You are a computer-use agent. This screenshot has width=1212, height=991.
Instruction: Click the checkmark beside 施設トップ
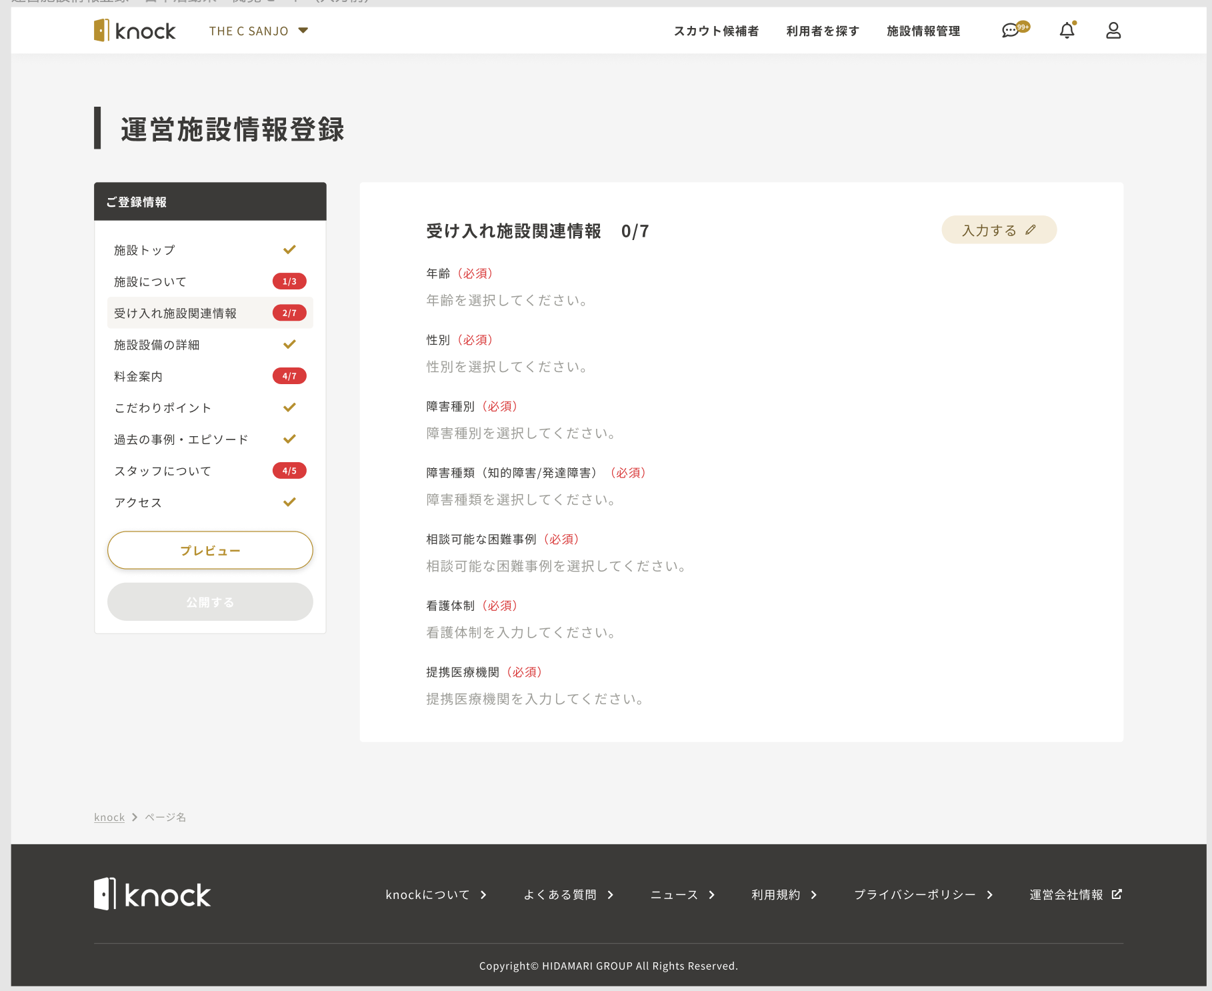[x=289, y=250]
